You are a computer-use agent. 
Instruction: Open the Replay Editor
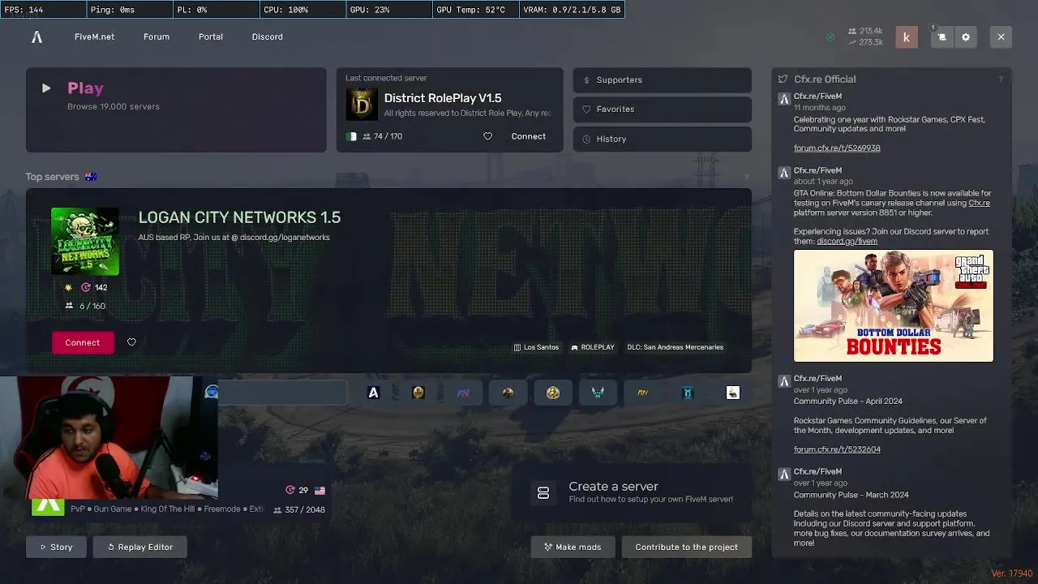[139, 547]
